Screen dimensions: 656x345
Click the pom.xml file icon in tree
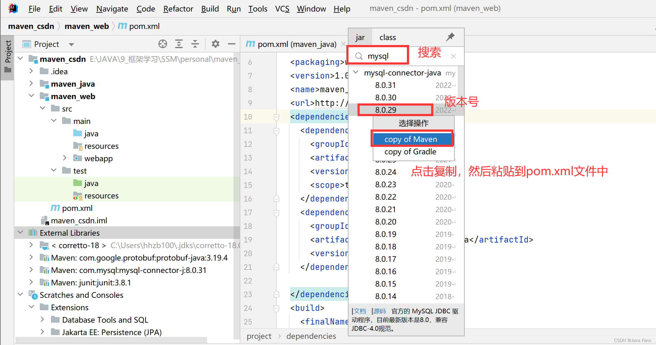(55, 208)
